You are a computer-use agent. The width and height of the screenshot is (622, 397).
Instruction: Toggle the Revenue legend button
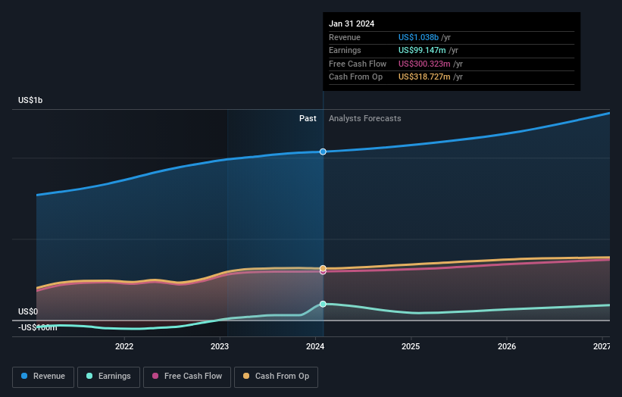43,377
